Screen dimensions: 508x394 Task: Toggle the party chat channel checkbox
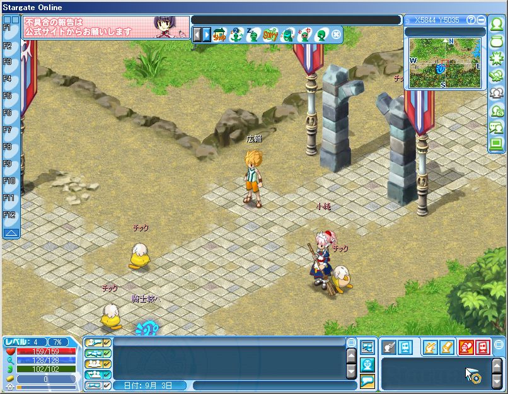tap(107, 364)
